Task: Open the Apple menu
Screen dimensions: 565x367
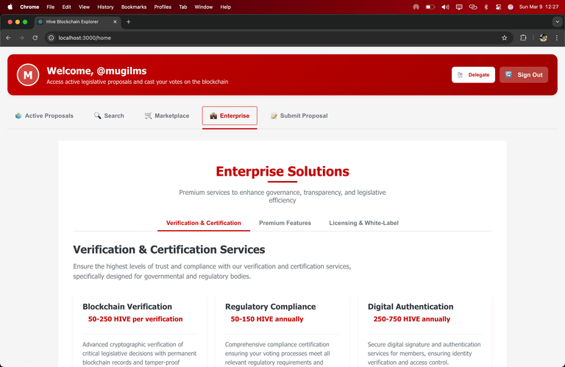Action: click(x=10, y=7)
